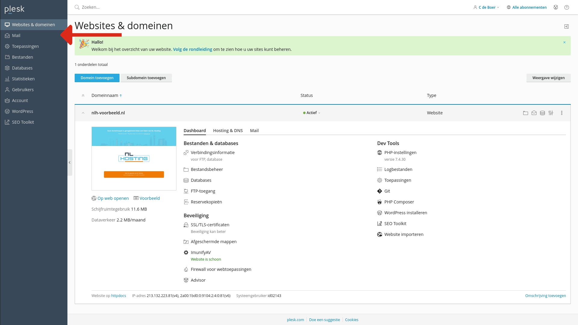Open ImunifyAV antivirus icon
Screen dimensions: 578x325
click(x=186, y=252)
